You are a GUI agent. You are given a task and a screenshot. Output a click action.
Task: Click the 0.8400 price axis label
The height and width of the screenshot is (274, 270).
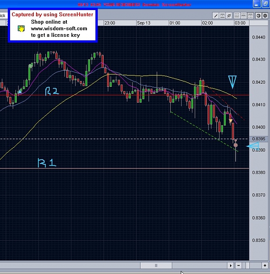tap(259, 127)
